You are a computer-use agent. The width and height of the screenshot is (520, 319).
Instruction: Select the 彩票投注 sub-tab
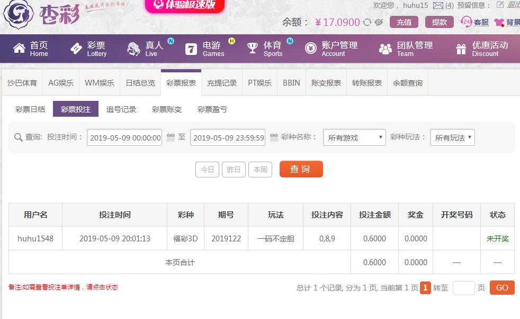click(76, 109)
